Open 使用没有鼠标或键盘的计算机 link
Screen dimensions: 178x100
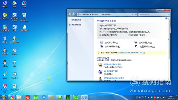[114, 78]
